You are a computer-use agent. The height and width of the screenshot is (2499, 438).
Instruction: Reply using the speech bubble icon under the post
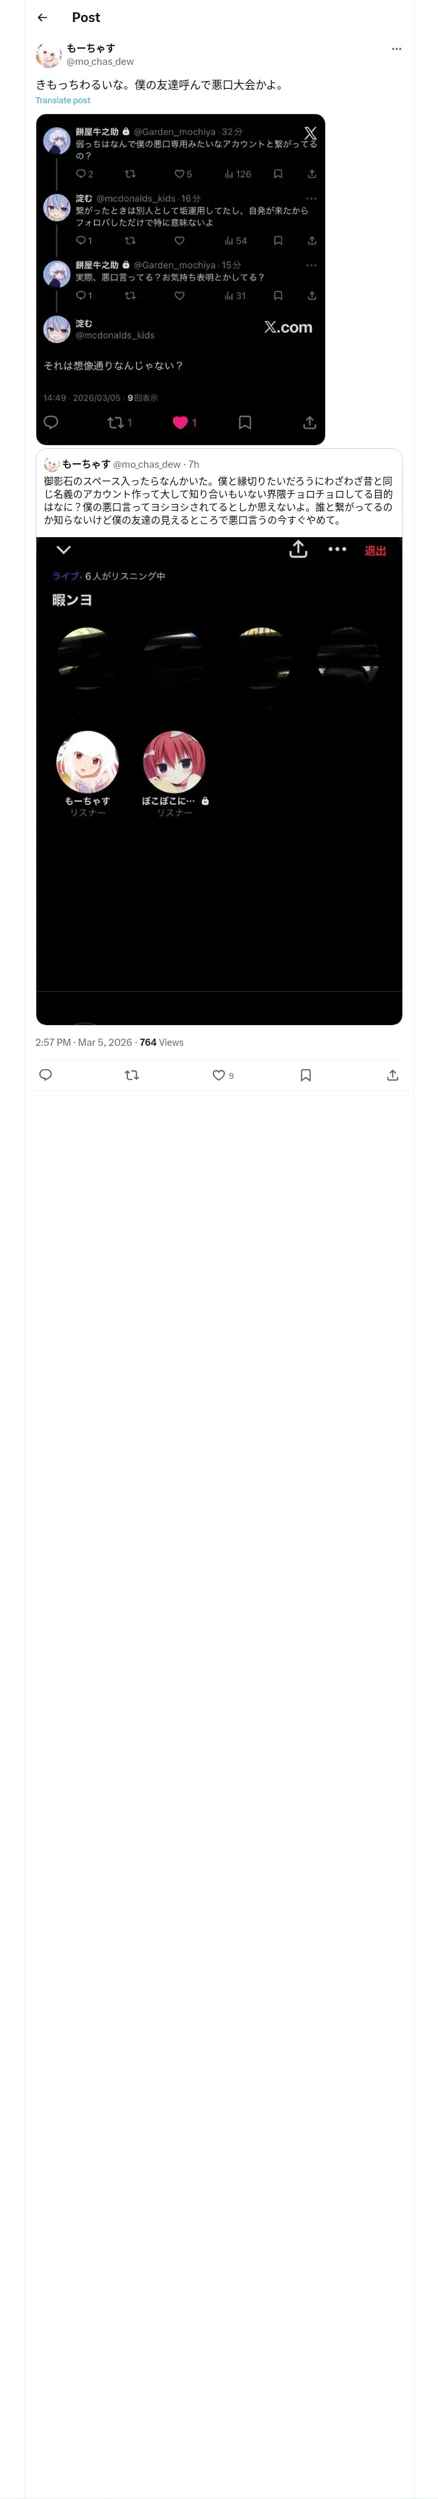click(45, 1075)
